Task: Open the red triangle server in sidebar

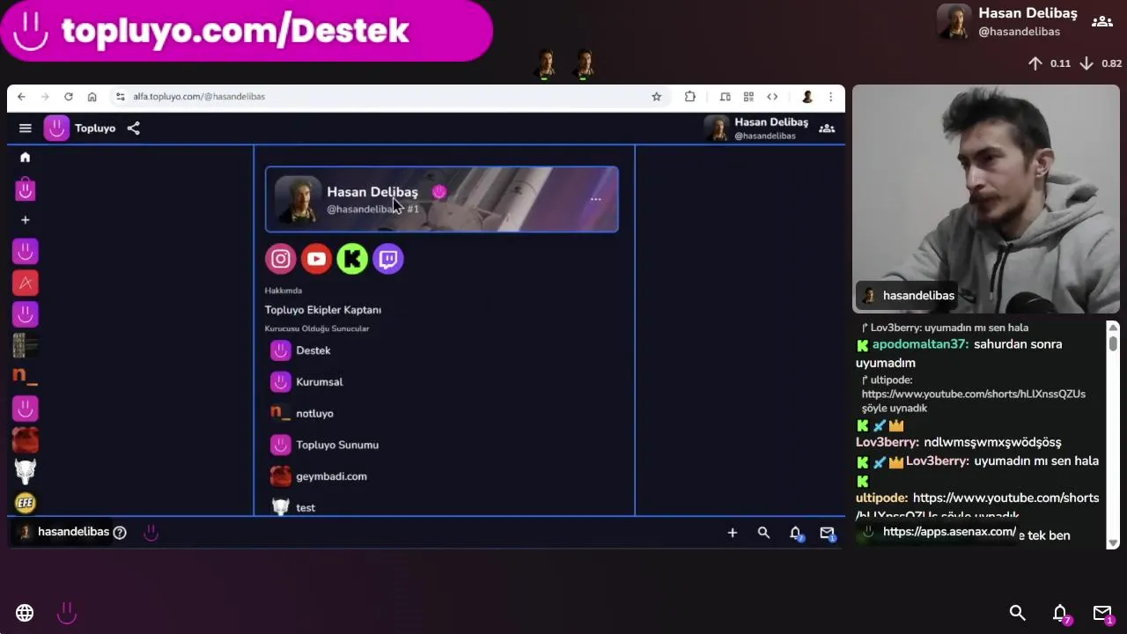Action: (x=25, y=283)
